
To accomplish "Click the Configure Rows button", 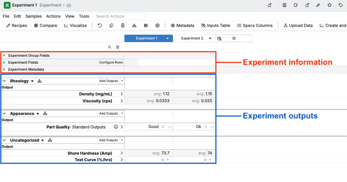I will click(x=111, y=63).
